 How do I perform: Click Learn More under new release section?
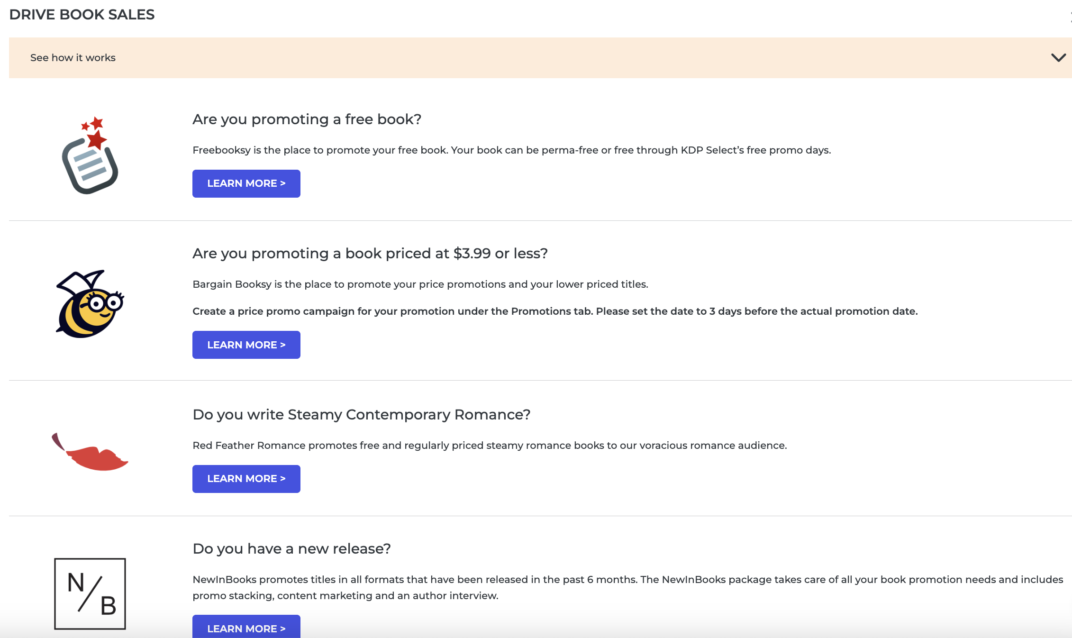pos(246,627)
